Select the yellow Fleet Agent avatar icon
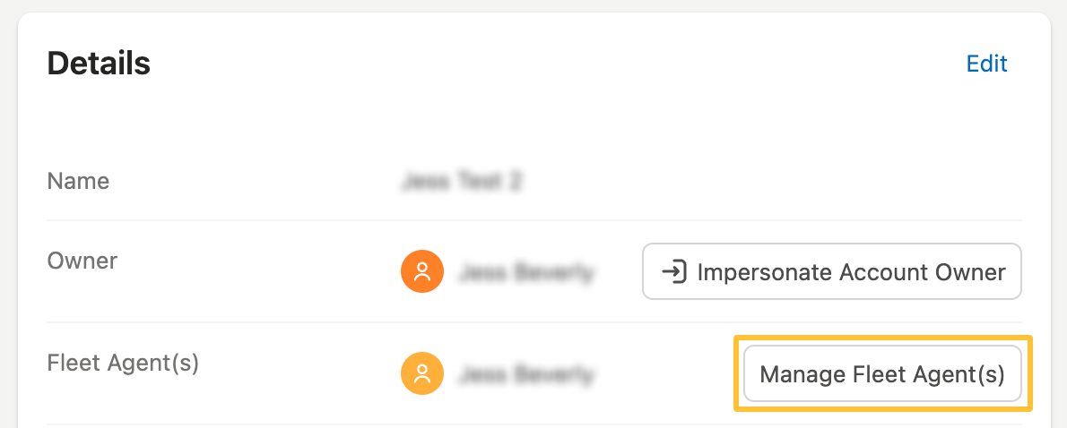 pyautogui.click(x=422, y=373)
